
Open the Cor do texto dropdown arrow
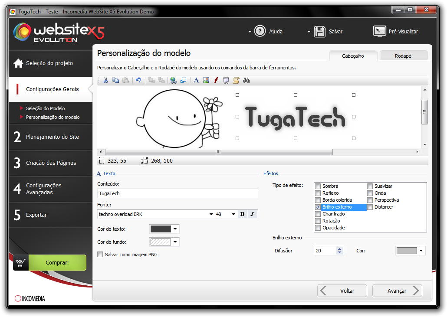[x=175, y=229]
